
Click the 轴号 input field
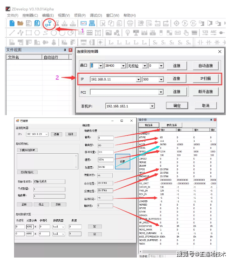point(106,138)
